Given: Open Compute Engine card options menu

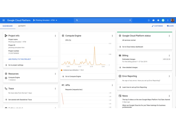Looking at the screenshot, I should pyautogui.click(x=112, y=36).
